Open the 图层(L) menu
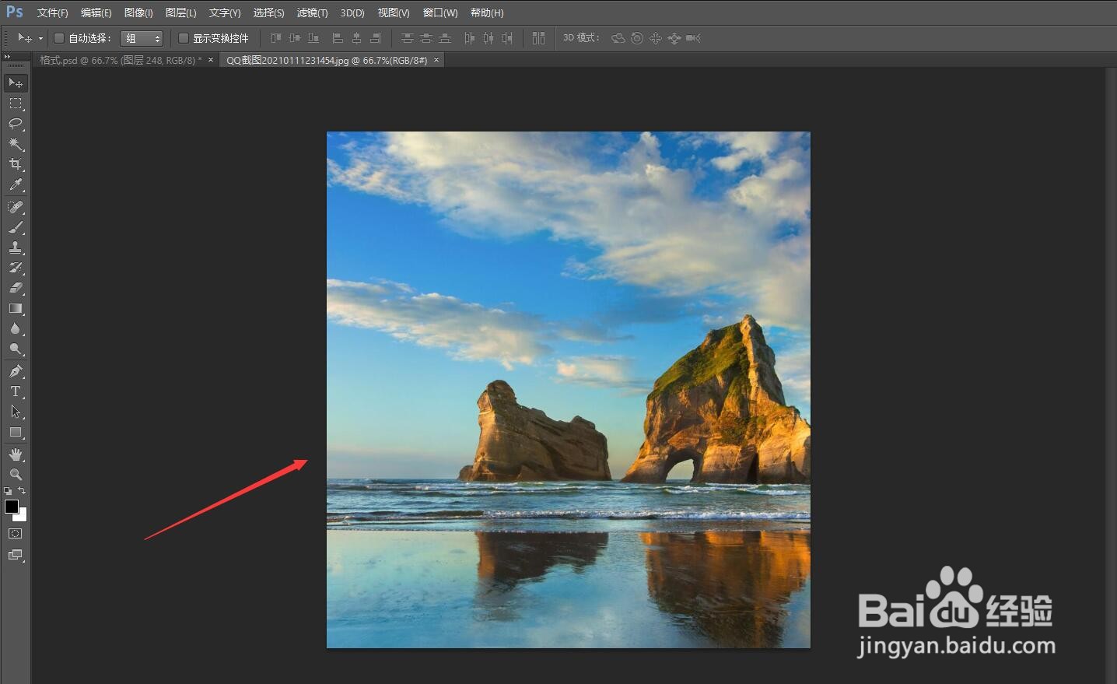 click(181, 13)
